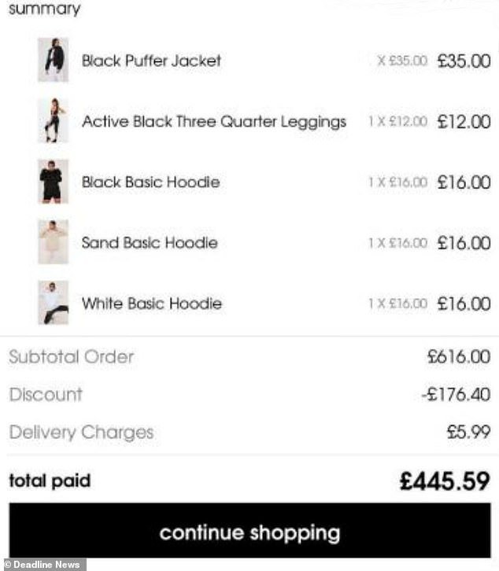Open the Black Puffer Jacket thumbnail
Image resolution: width=499 pixels, height=571 pixels.
point(54,60)
